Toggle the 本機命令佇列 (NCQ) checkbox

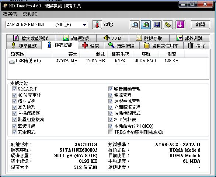tap(111, 126)
